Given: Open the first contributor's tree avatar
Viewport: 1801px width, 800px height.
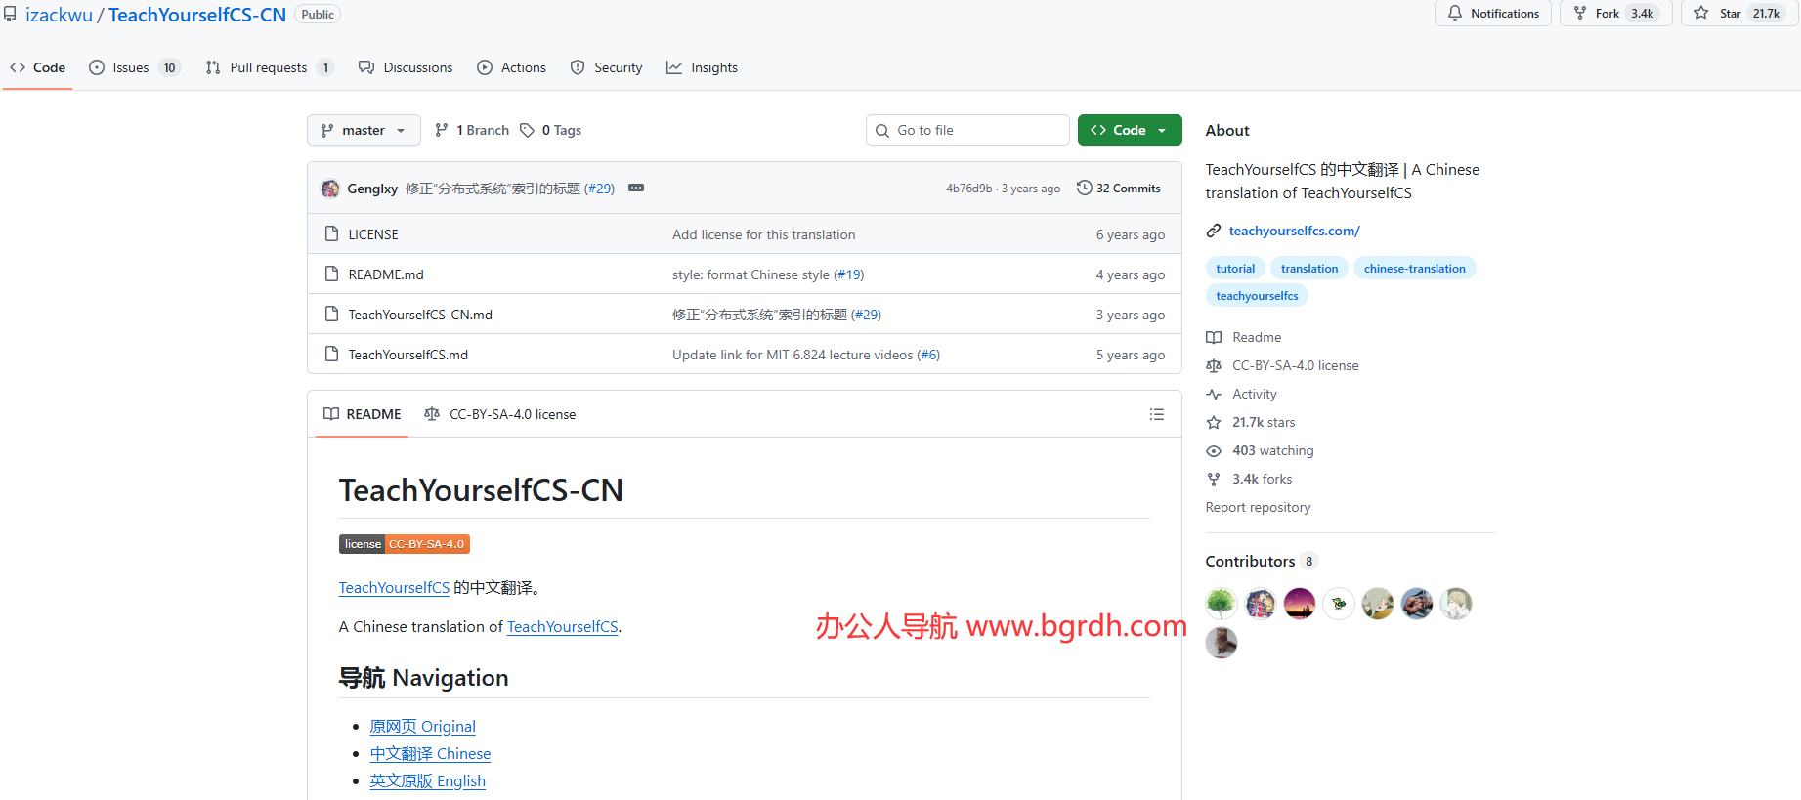Looking at the screenshot, I should [1221, 604].
